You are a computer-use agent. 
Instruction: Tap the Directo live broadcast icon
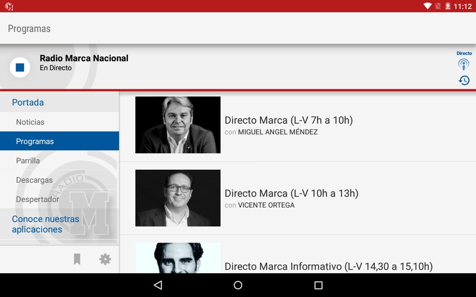(464, 64)
